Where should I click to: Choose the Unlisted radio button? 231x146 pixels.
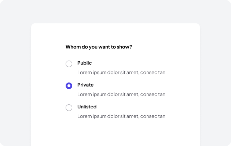pyautogui.click(x=69, y=108)
